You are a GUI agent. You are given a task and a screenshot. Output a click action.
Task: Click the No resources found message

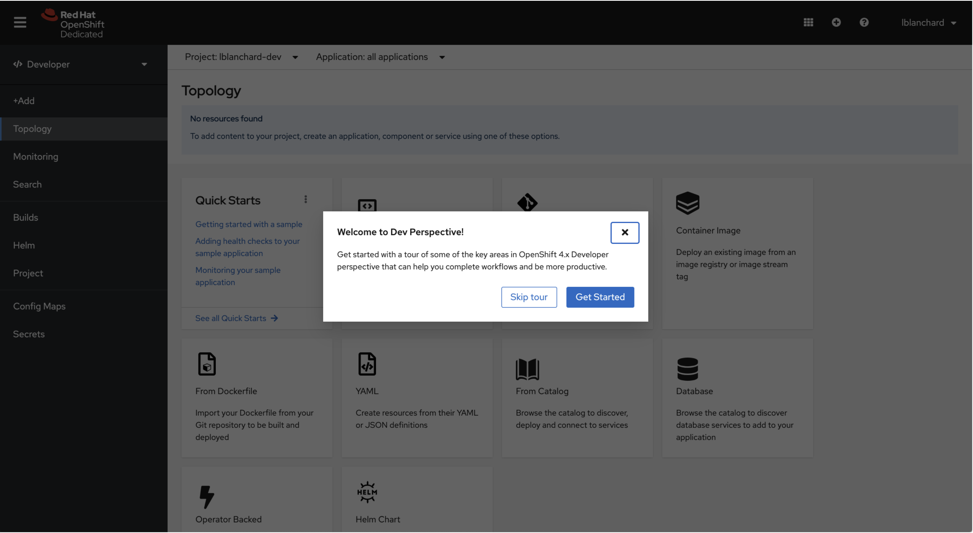(x=226, y=119)
